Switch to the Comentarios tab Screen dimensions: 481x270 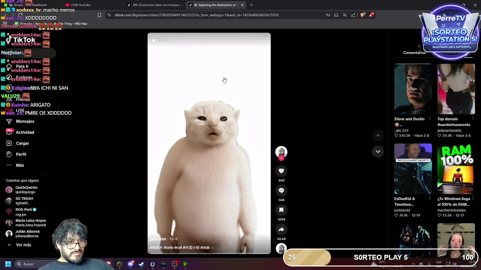coord(414,52)
